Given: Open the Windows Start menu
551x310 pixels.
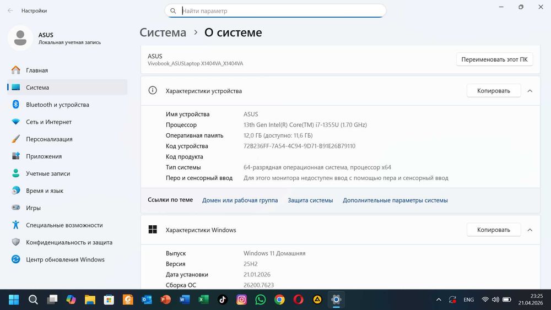Looking at the screenshot, I should pyautogui.click(x=14, y=300).
